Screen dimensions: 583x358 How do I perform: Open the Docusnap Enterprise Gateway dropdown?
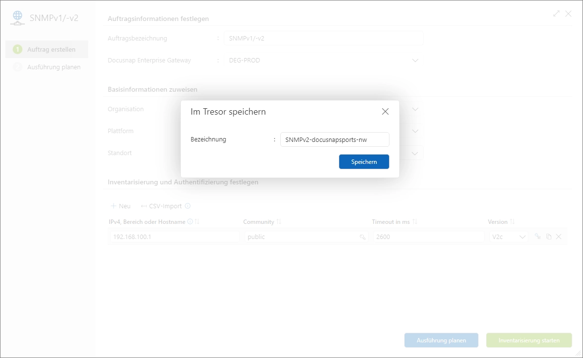tap(415, 60)
